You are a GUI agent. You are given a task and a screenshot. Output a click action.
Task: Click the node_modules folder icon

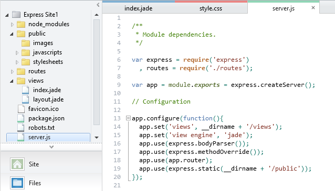pyautogui.click(x=21, y=24)
